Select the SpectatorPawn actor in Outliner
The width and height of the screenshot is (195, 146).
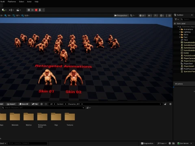189,71
